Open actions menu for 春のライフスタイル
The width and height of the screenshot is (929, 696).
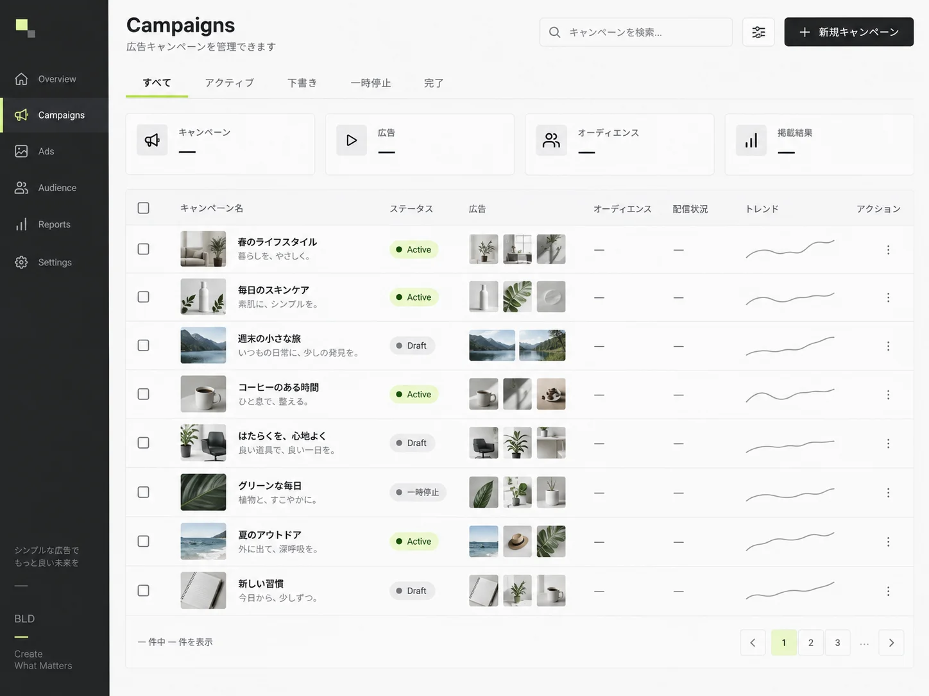(x=888, y=249)
